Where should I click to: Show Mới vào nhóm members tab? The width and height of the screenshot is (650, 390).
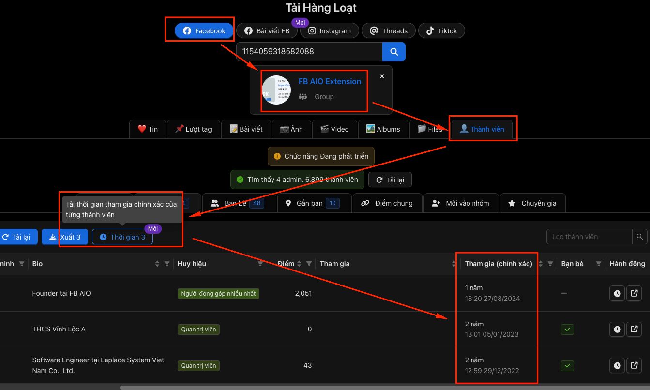[x=461, y=203]
